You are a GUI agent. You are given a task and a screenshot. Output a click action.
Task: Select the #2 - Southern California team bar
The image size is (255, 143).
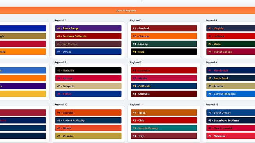pyautogui.click(x=88, y=36)
